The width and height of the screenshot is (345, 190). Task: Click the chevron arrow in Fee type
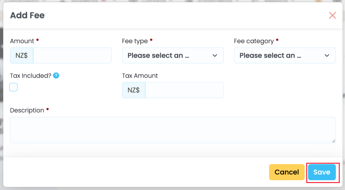[x=215, y=56]
